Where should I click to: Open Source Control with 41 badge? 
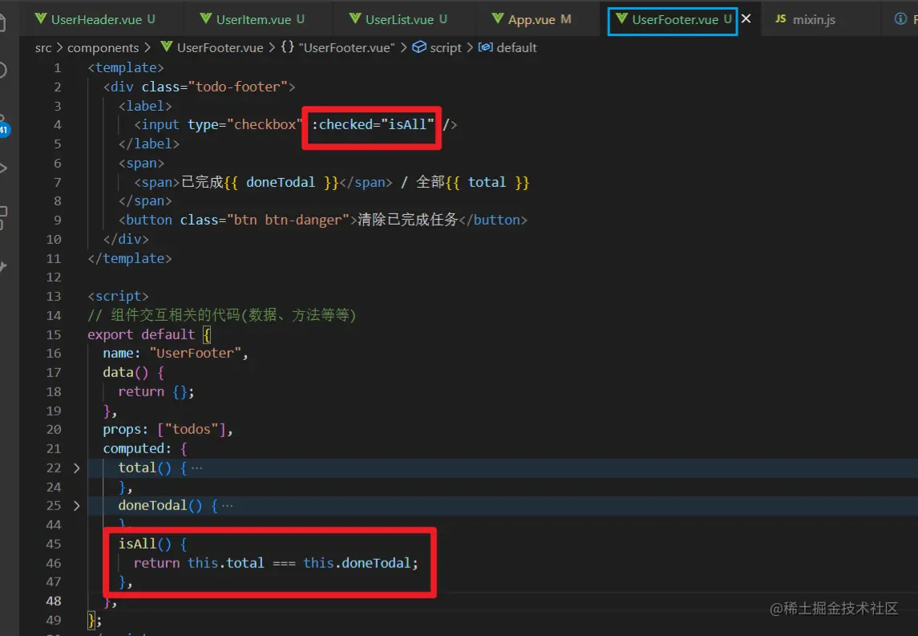pyautogui.click(x=3, y=125)
